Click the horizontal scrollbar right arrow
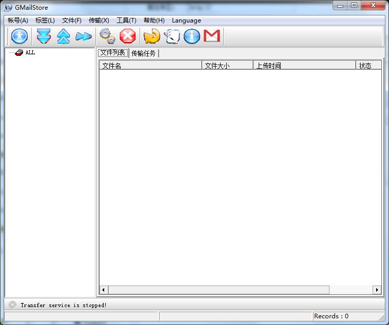The height and width of the screenshot is (325, 389). click(377, 290)
